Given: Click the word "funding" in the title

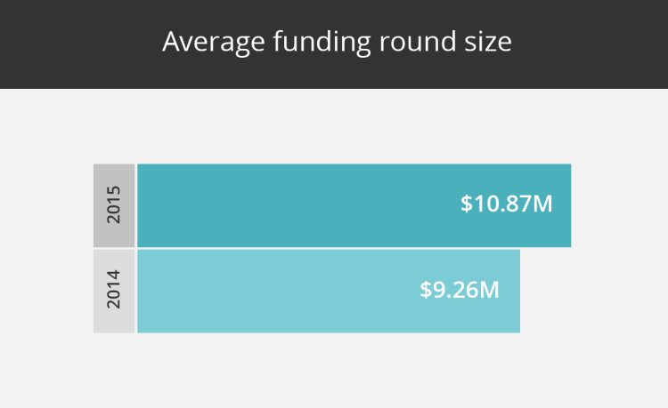Looking at the screenshot, I should 322,43.
